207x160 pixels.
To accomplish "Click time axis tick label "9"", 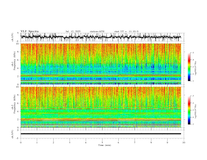I will 167,142.
